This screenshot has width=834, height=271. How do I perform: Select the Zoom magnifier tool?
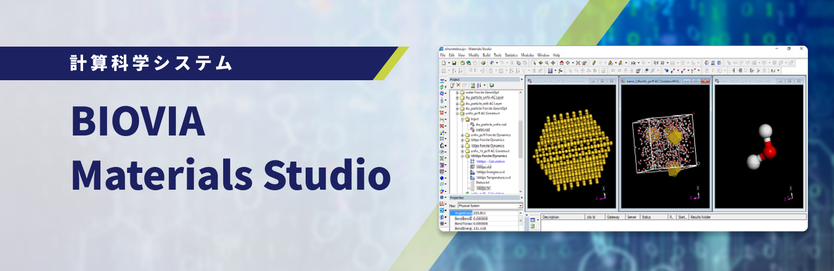[x=547, y=63]
